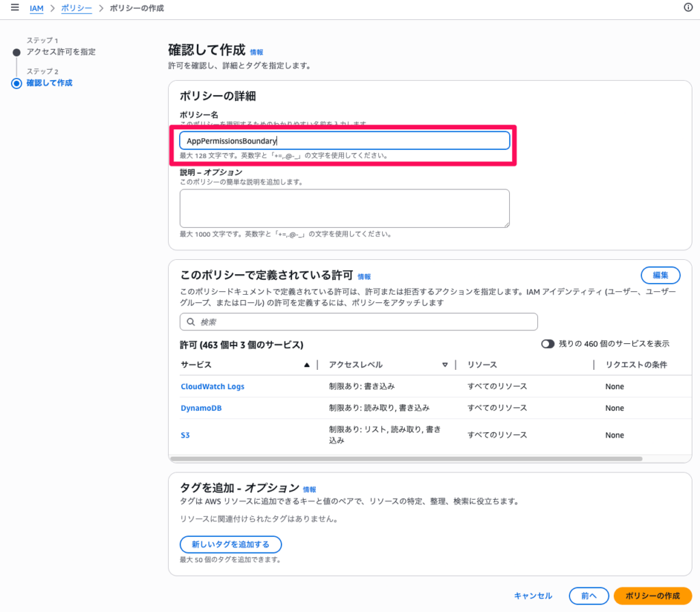The height and width of the screenshot is (612, 700).
Task: Click the horizontal scrollbar under permissions table
Action: coord(405,459)
